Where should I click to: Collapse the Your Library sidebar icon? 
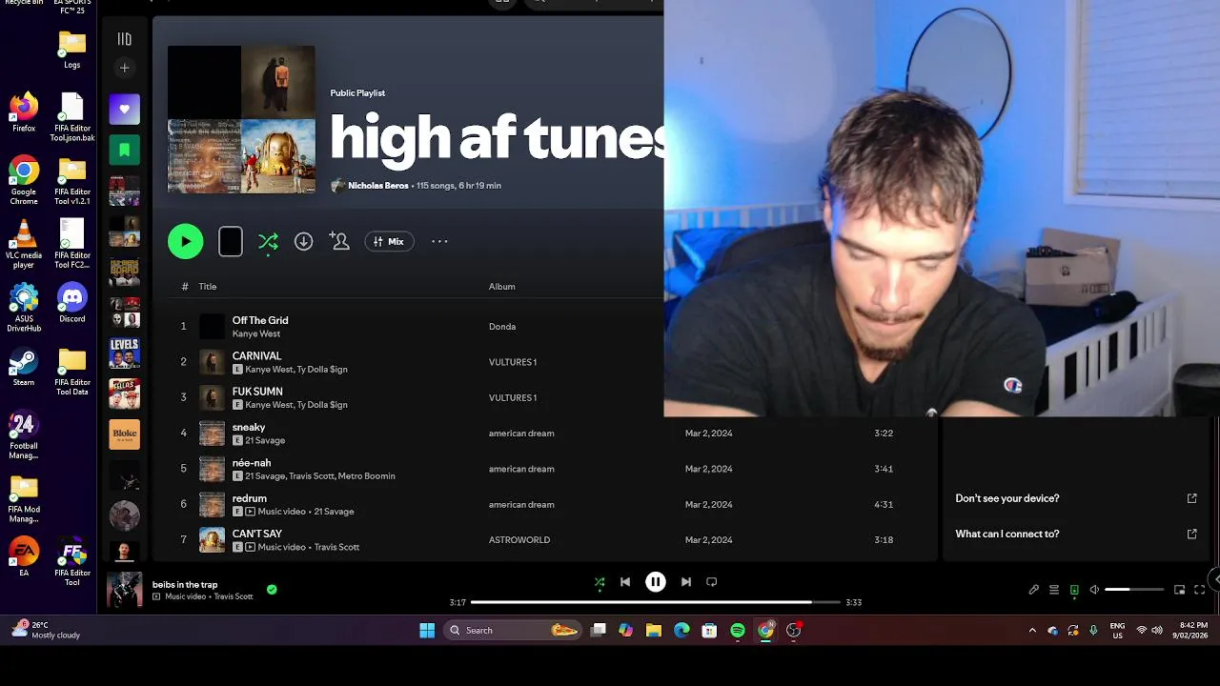(124, 39)
